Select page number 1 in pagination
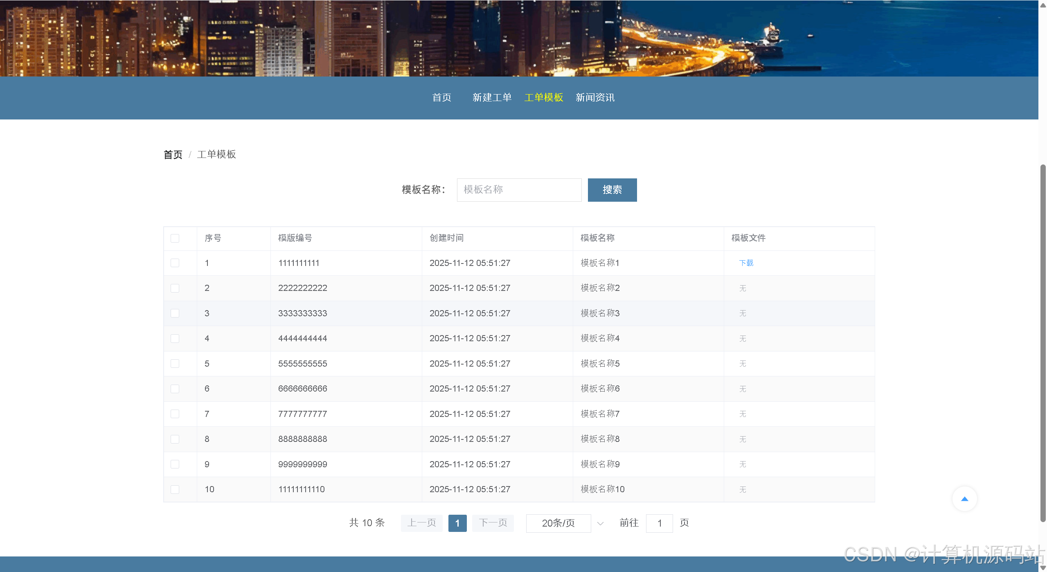Image resolution: width=1047 pixels, height=572 pixels. point(457,523)
